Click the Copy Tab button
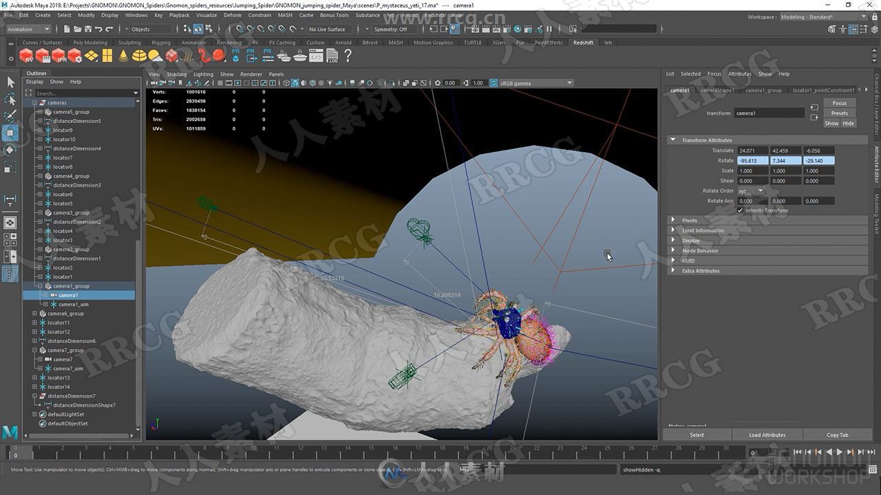Viewport: 881px width, 495px height. click(838, 435)
